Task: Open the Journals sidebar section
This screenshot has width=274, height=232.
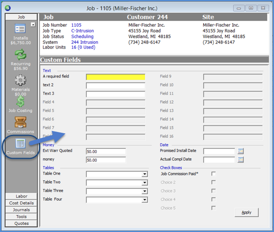Action: [x=21, y=210]
